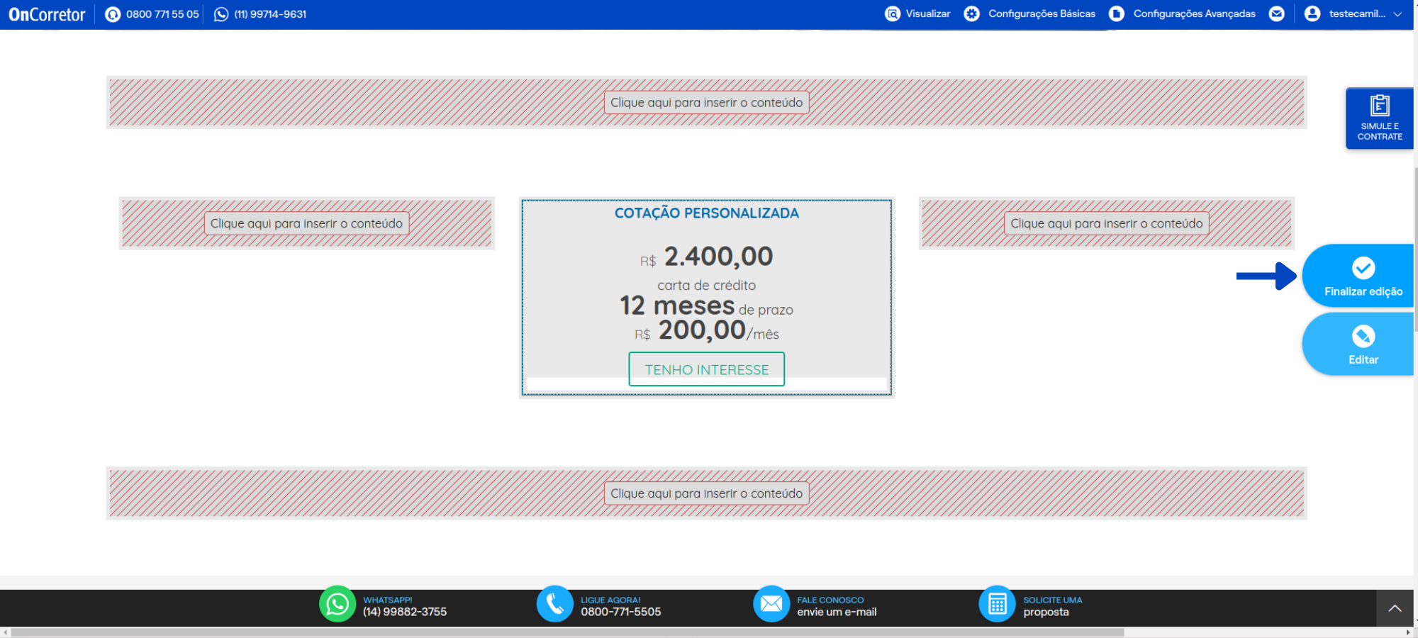
Task: Click the horizontal scrollbar at page bottom
Action: coord(567,632)
